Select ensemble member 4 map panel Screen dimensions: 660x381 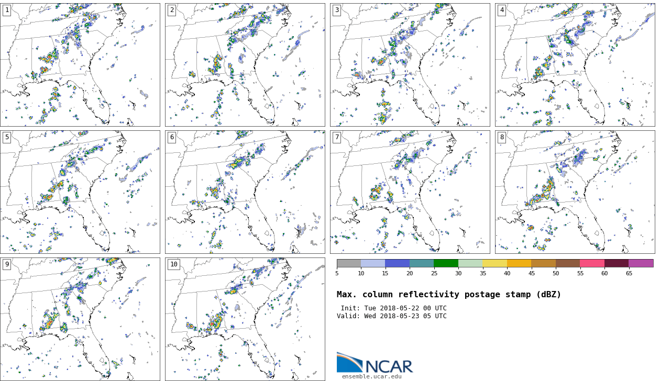575,65
